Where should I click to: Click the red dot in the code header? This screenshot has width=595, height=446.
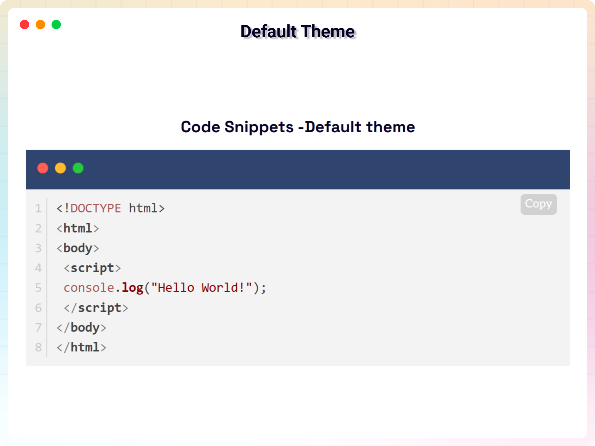[x=43, y=168]
